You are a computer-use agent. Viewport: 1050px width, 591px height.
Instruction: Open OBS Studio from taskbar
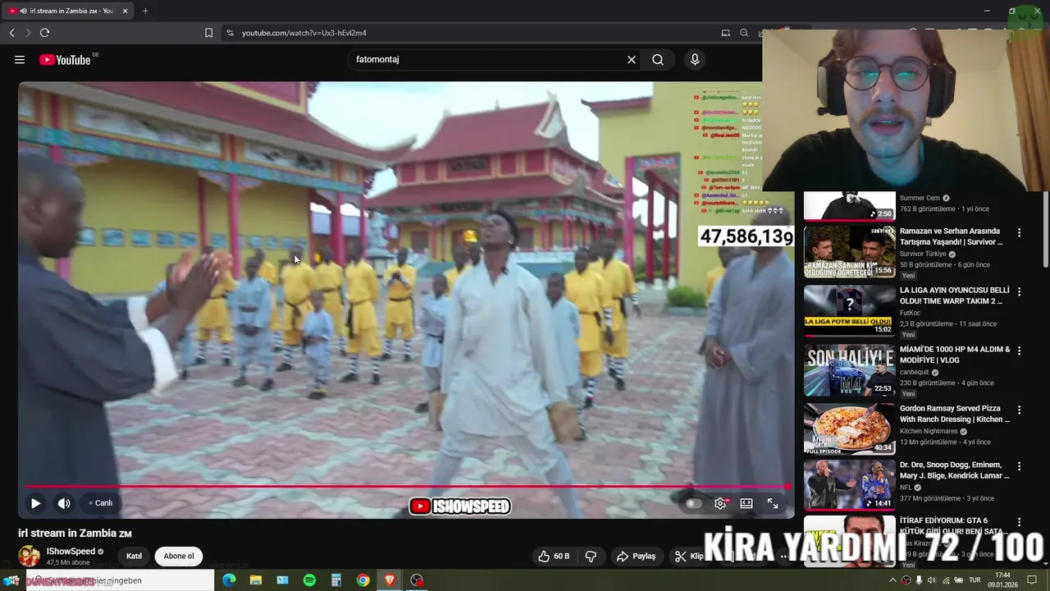[417, 580]
